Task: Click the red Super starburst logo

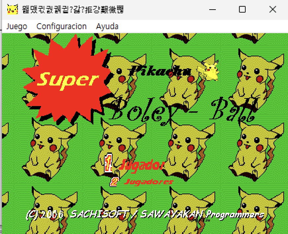Action: point(68,79)
